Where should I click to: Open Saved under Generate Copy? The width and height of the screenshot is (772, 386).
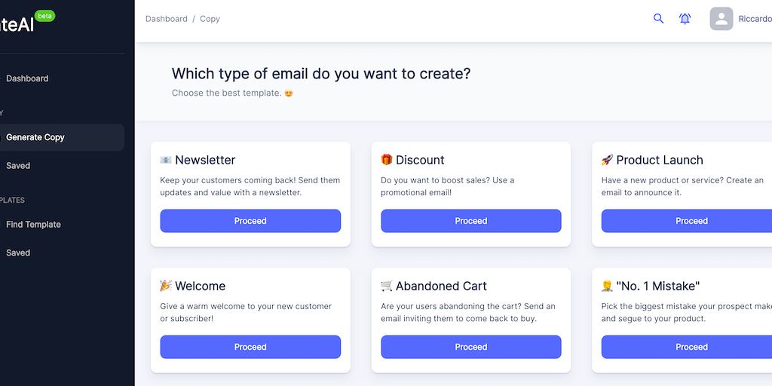point(18,166)
